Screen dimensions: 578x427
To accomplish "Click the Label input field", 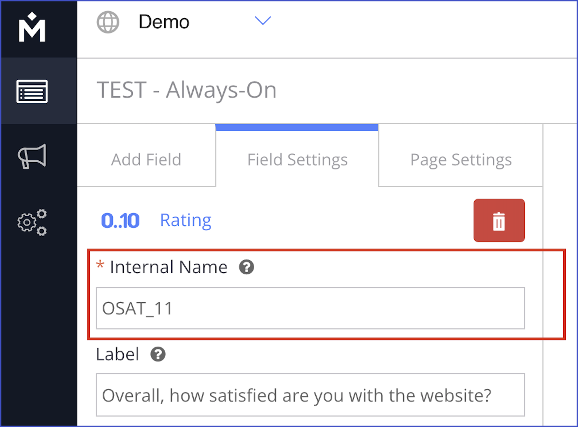I will coord(310,395).
